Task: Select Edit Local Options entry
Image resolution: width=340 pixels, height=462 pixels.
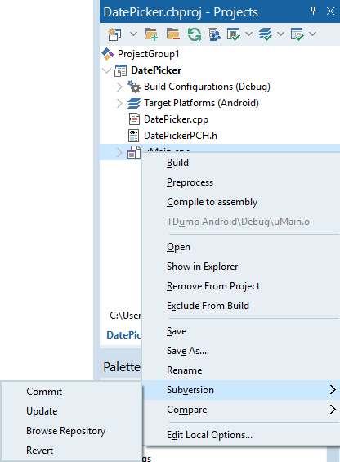Action: pyautogui.click(x=209, y=435)
